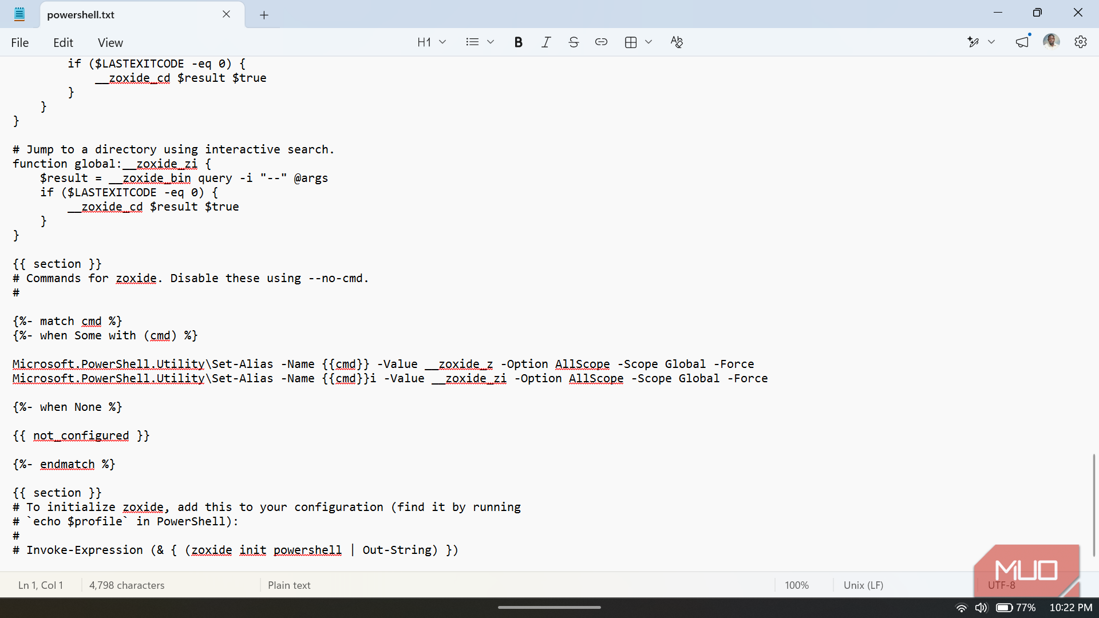
Task: Click the 100% zoom level indicator
Action: [797, 585]
